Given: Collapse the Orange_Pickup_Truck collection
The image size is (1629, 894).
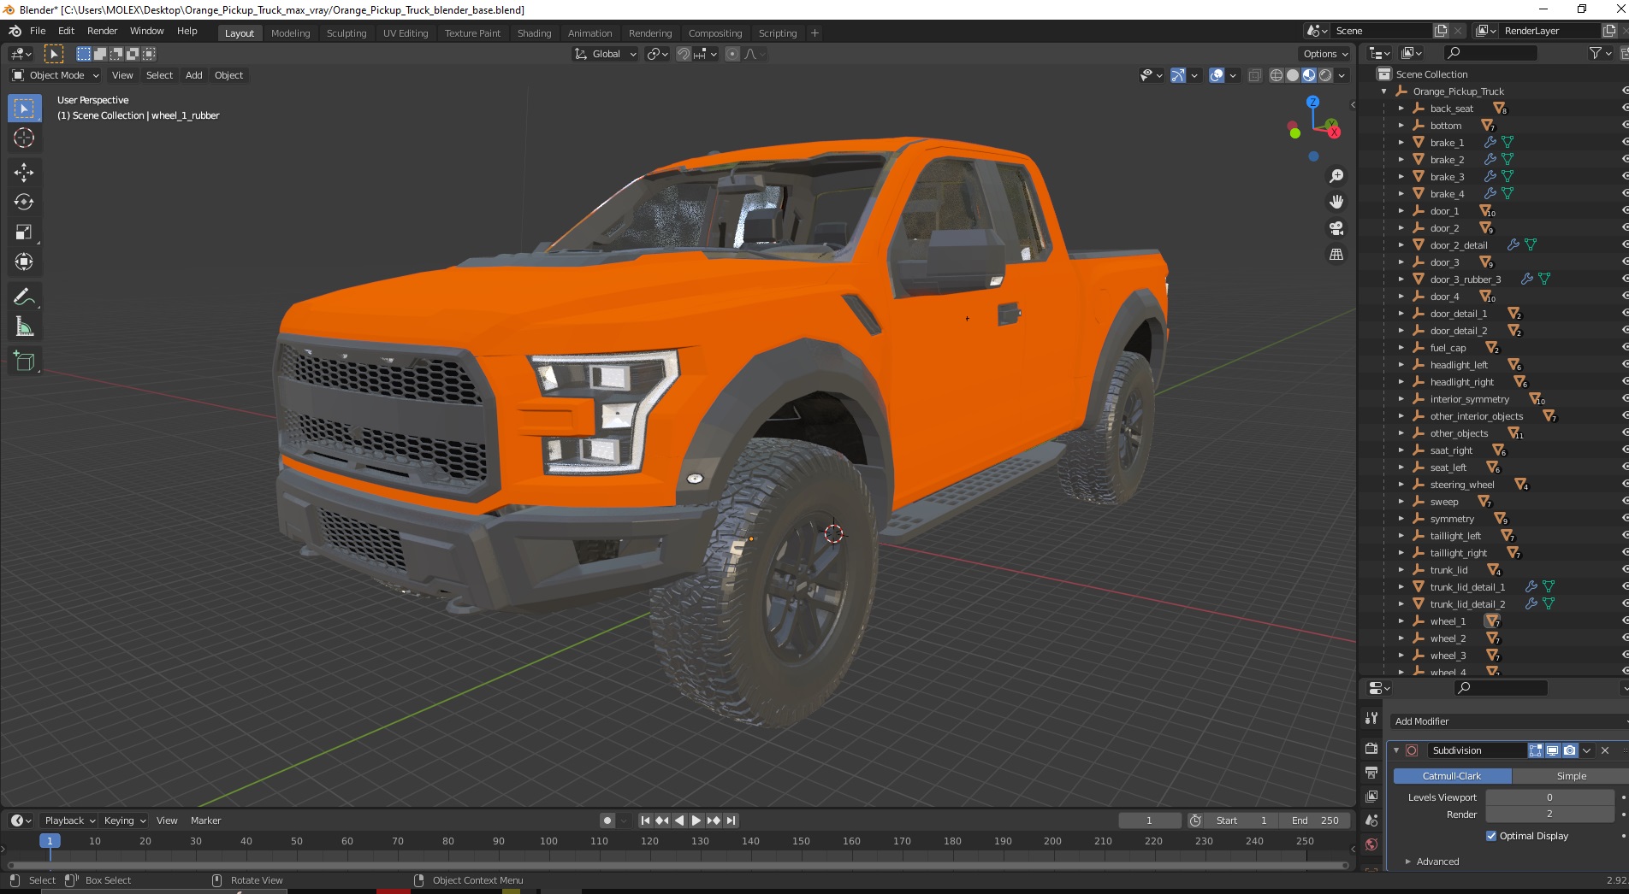Looking at the screenshot, I should click(x=1383, y=91).
